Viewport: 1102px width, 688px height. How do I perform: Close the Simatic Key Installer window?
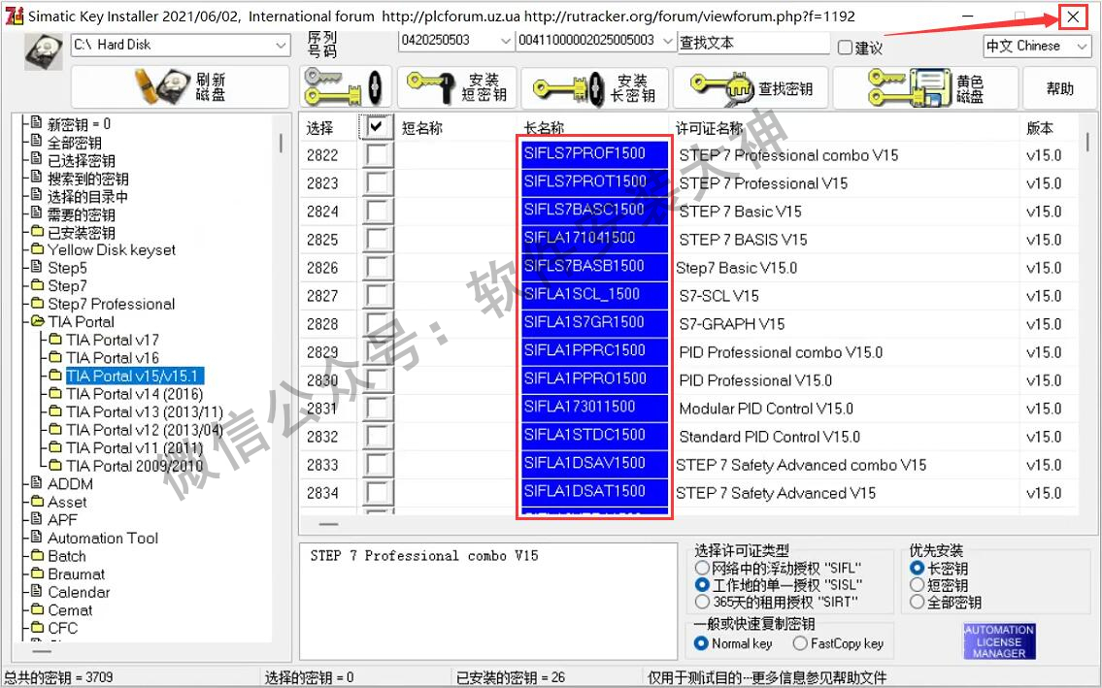pyautogui.click(x=1073, y=16)
